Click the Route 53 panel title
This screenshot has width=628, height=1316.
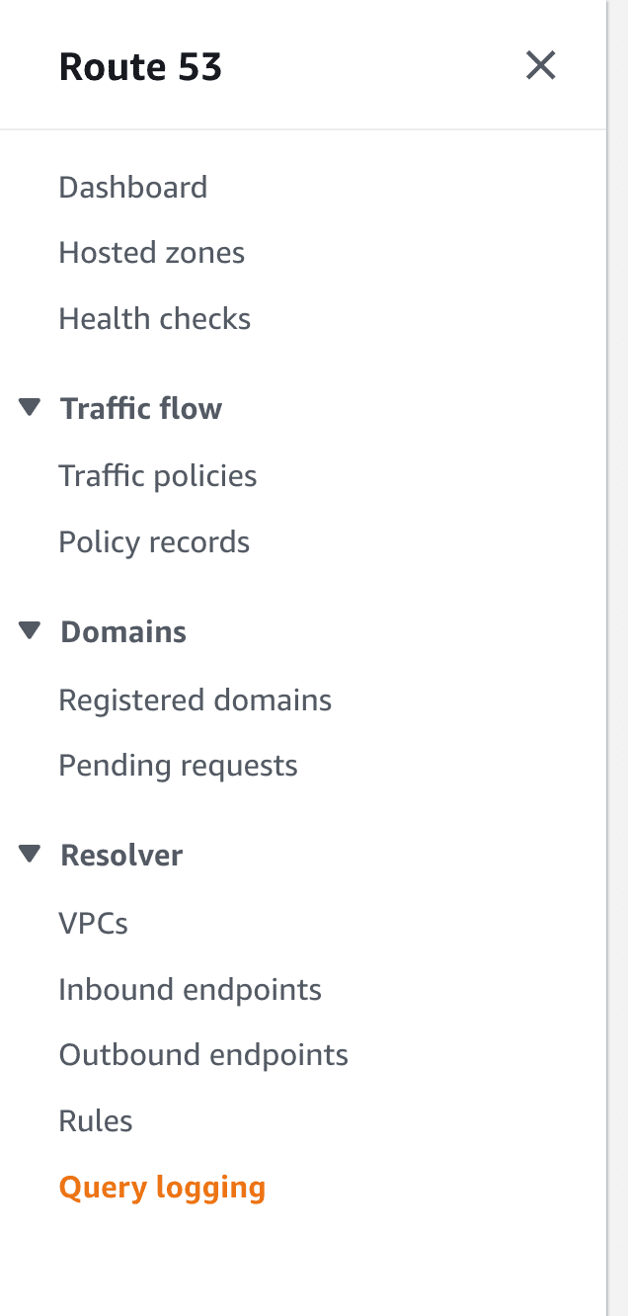140,67
